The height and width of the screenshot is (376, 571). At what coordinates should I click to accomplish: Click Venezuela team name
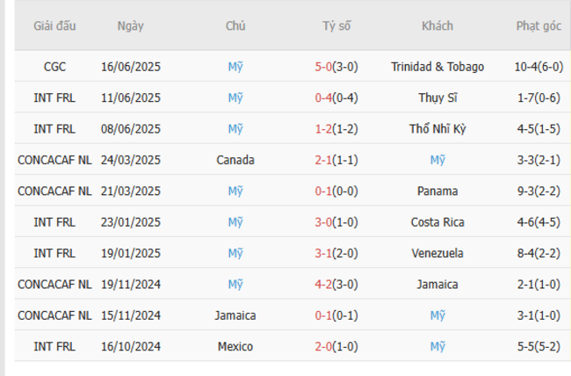(x=437, y=253)
